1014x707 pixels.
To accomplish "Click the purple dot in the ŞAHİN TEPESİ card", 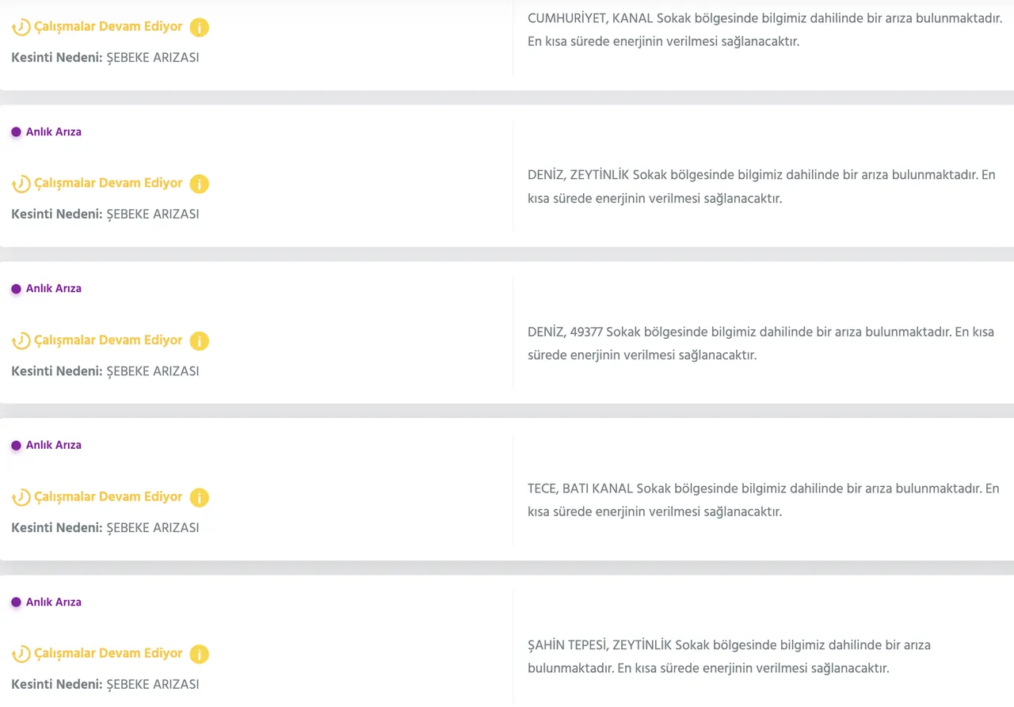I will 16,602.
